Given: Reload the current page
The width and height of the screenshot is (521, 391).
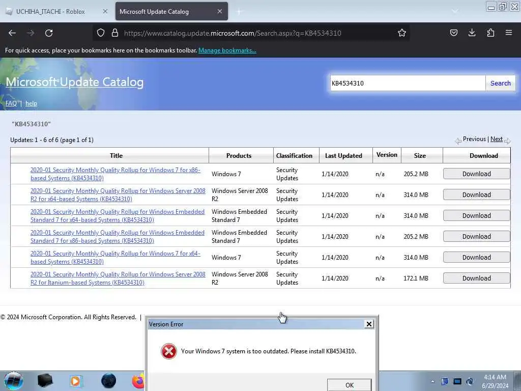Looking at the screenshot, I should coord(49,33).
